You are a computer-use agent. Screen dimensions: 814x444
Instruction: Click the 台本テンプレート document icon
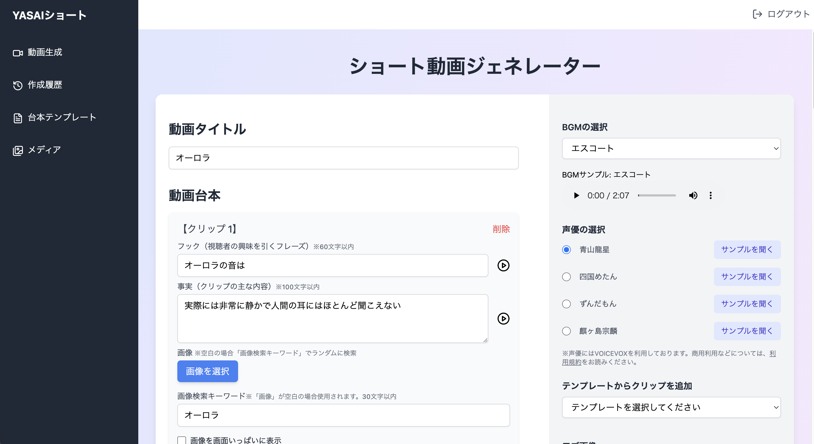coord(18,117)
